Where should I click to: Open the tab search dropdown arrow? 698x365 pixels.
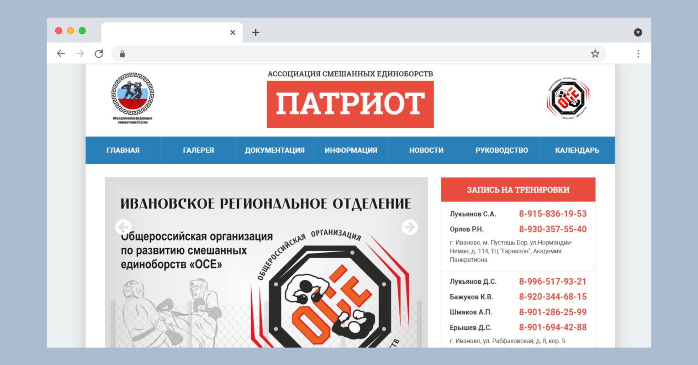(638, 32)
